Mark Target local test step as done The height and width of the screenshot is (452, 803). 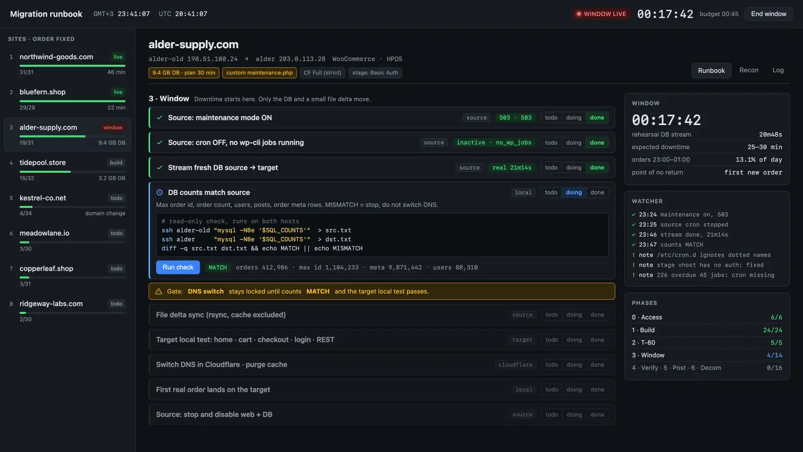pyautogui.click(x=597, y=340)
